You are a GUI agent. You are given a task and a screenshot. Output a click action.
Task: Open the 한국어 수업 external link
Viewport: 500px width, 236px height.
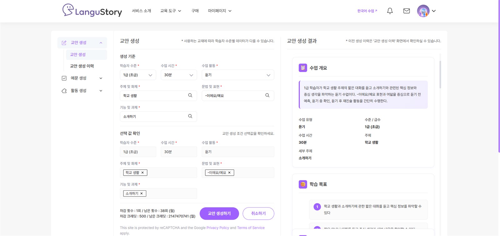(367, 11)
